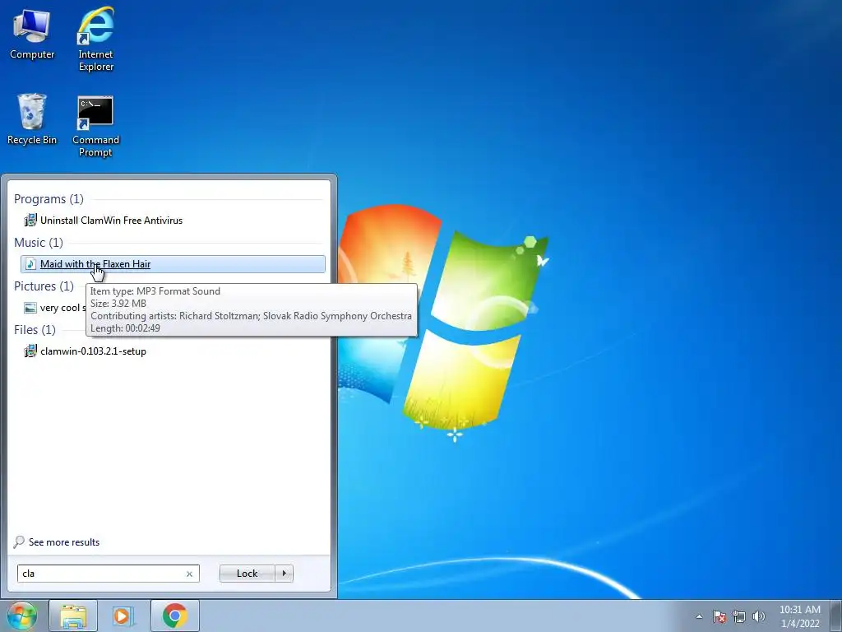Open Google Chrome from the taskbar
842x632 pixels.
tap(174, 616)
